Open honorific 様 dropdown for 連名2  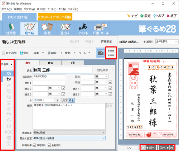55,88
